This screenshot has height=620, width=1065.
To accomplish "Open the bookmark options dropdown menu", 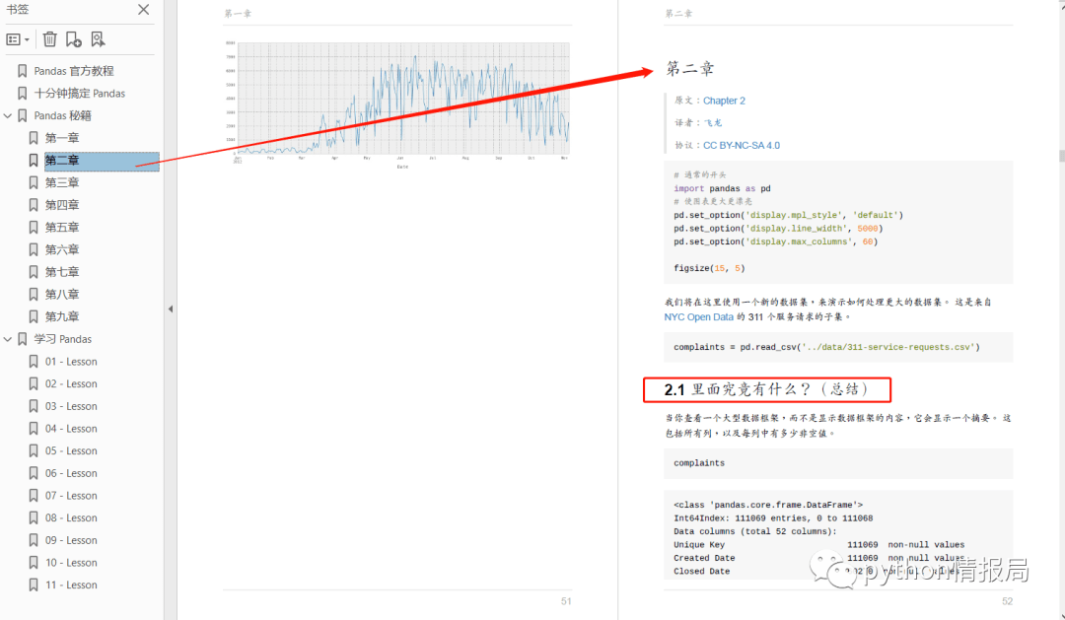I will click(18, 39).
